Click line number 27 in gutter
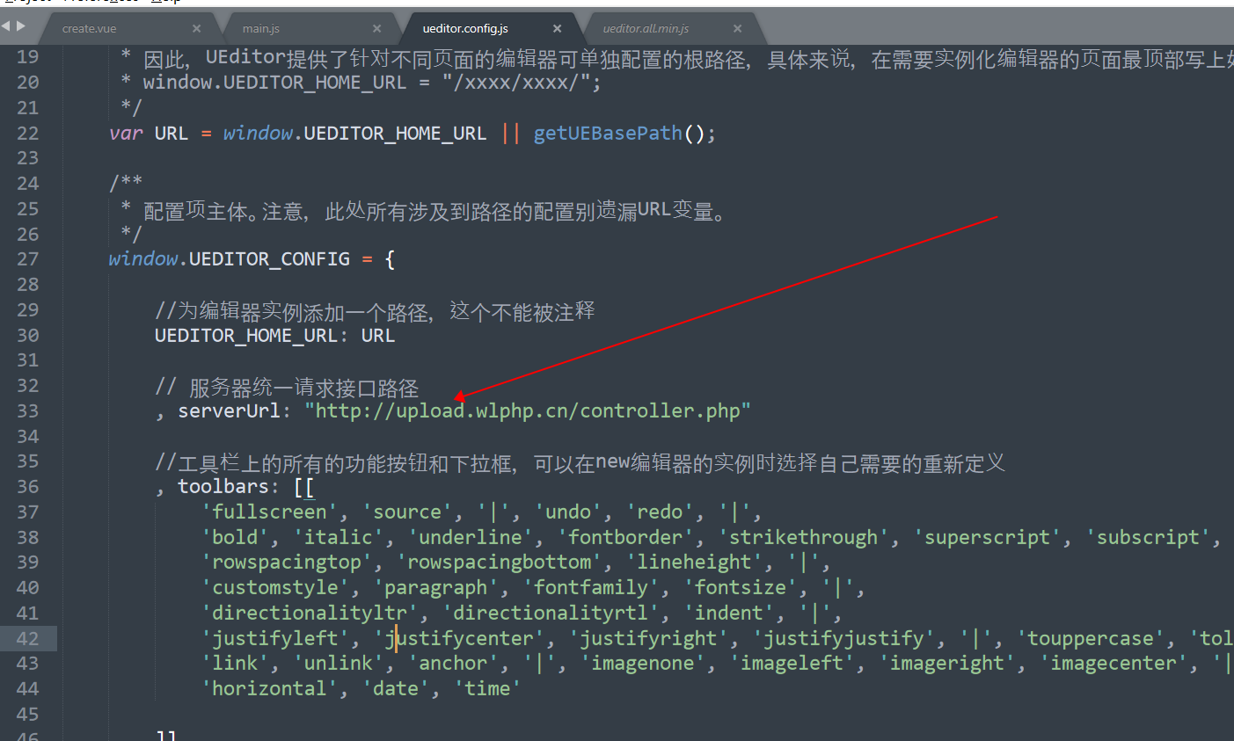The image size is (1234, 741). point(28,259)
